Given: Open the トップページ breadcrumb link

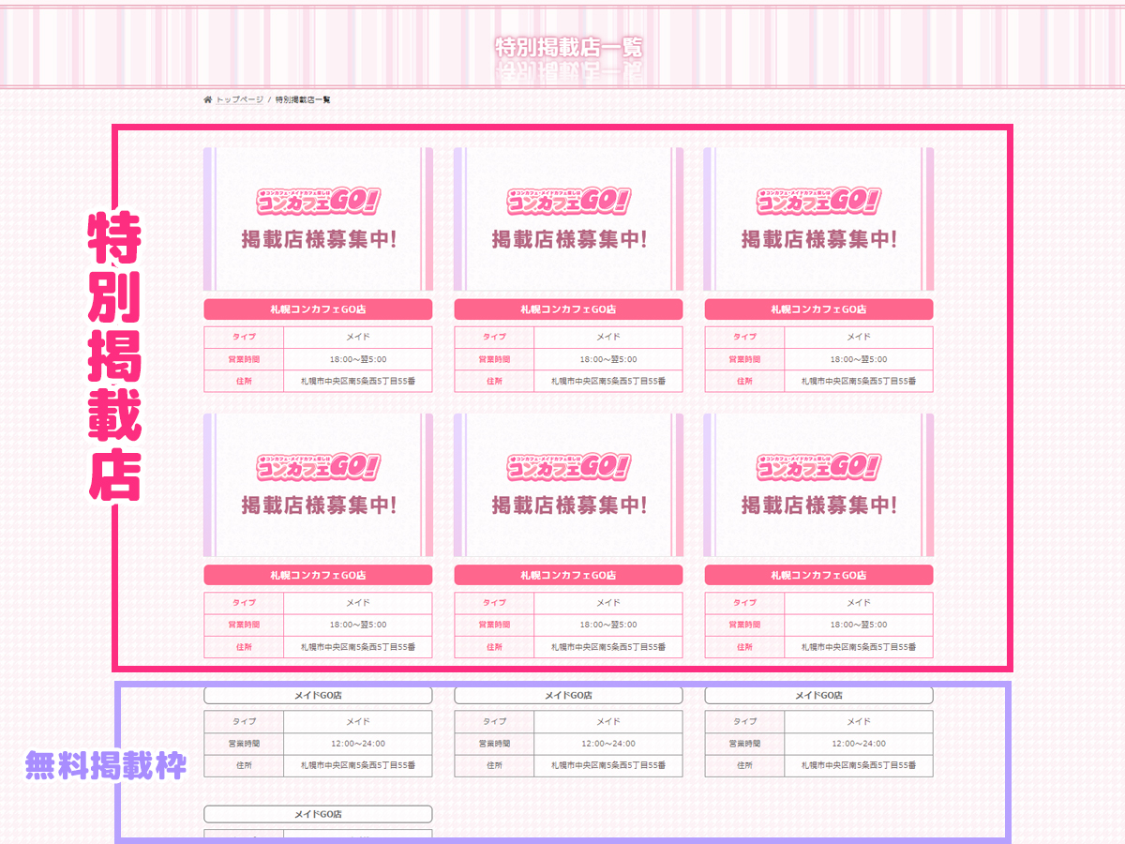Looking at the screenshot, I should [239, 99].
